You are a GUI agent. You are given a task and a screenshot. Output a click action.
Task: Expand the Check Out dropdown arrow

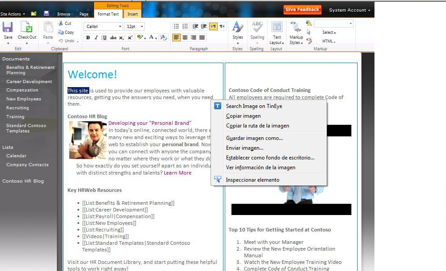pyautogui.click(x=27, y=43)
